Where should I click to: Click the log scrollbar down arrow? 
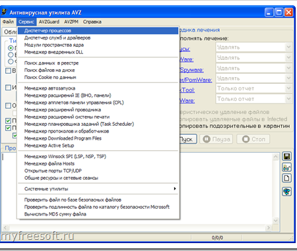pos(275,220)
